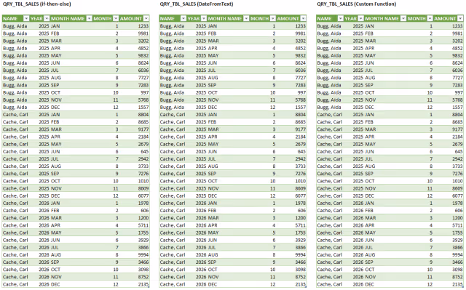Select amount 7727 in if-then-else table
Screen dimensions: 466x290
(143, 78)
